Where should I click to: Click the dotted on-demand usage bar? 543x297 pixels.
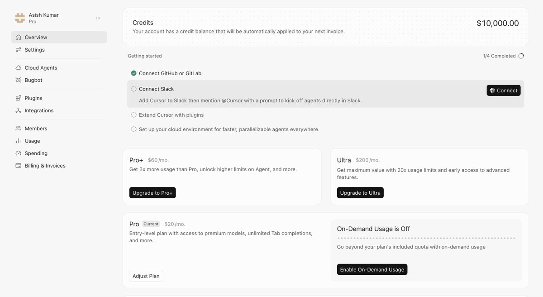point(426,238)
